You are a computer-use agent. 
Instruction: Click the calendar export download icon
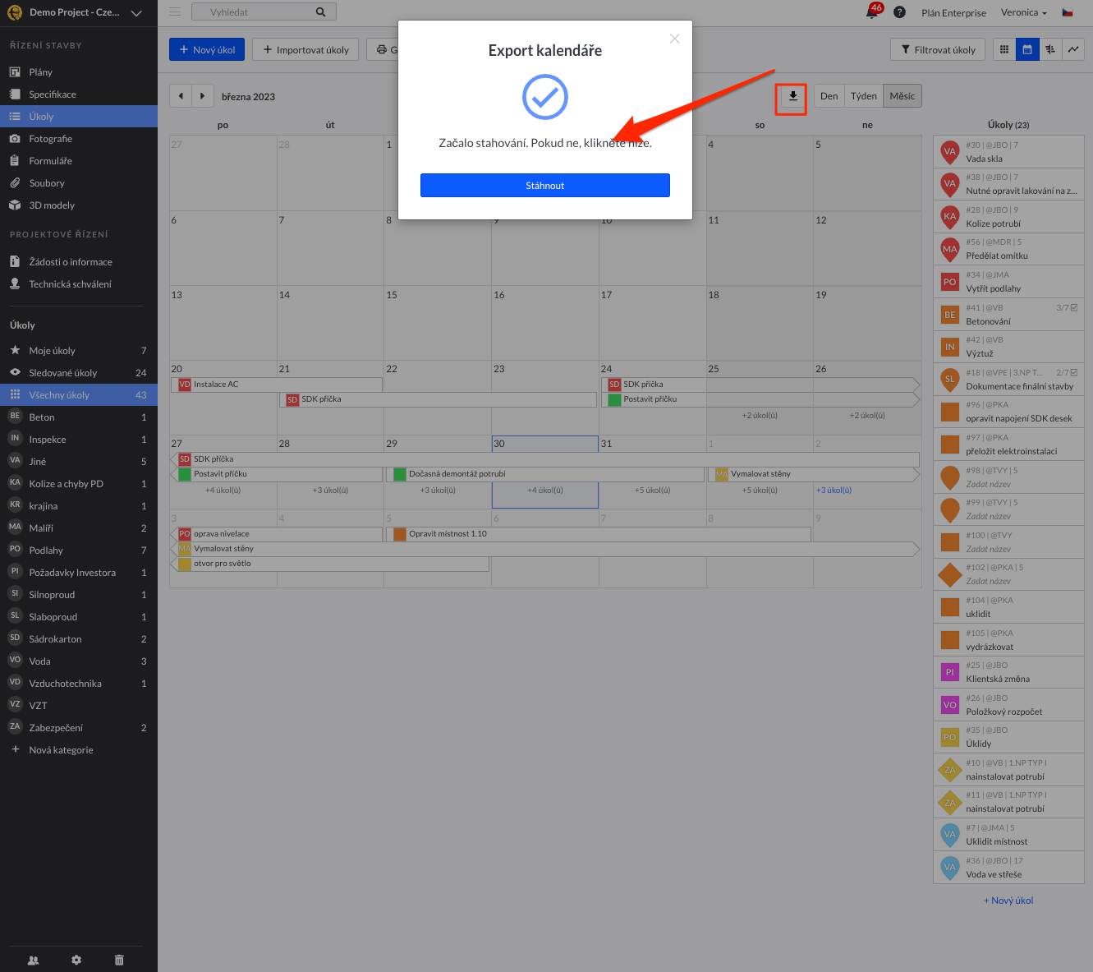[792, 96]
